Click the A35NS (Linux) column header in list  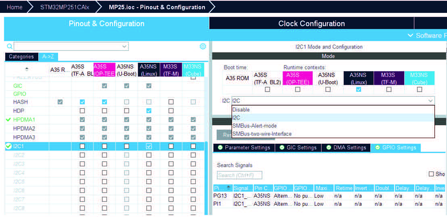(x=149, y=70)
